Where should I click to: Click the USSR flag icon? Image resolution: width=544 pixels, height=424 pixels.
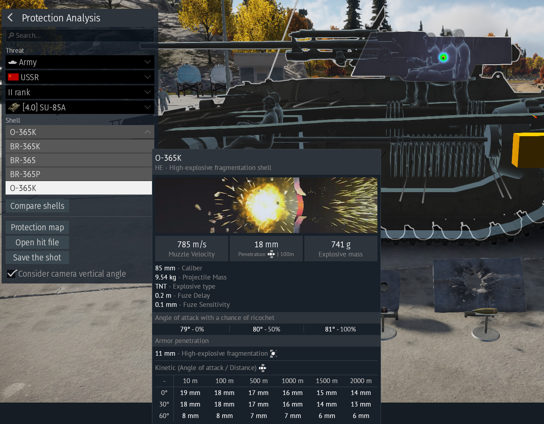coord(13,77)
